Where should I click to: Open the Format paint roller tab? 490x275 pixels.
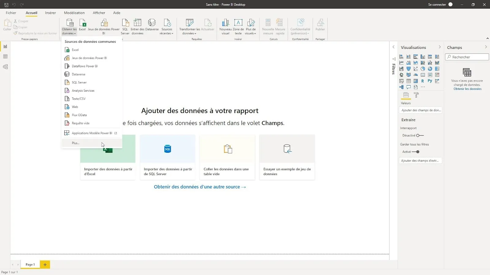click(x=416, y=95)
